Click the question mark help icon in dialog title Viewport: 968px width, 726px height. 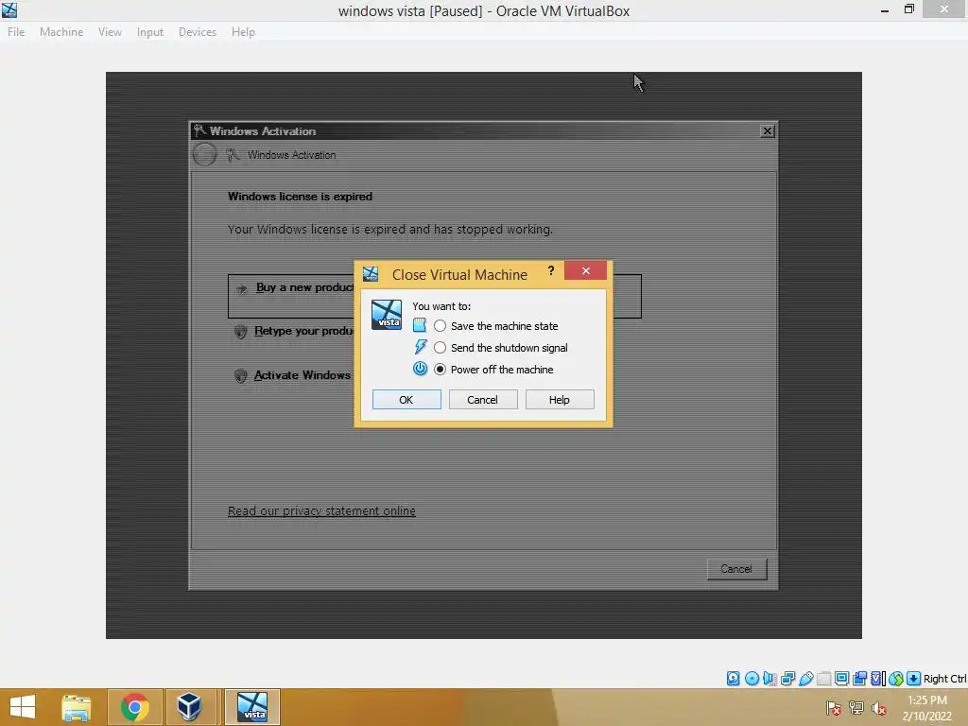coord(551,271)
